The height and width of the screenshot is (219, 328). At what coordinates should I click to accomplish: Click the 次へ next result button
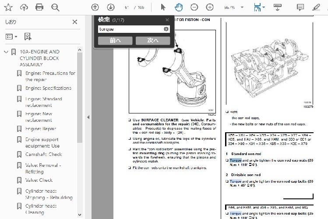[x=153, y=41]
